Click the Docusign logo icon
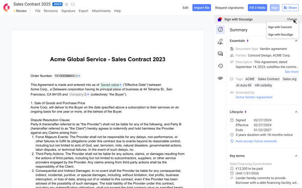This screenshot has height=188, width=302. [x=220, y=19]
